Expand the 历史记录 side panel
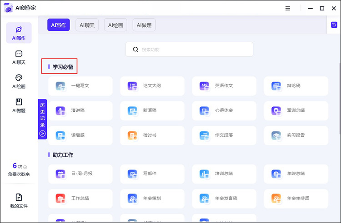The image size is (341, 223). (x=42, y=119)
